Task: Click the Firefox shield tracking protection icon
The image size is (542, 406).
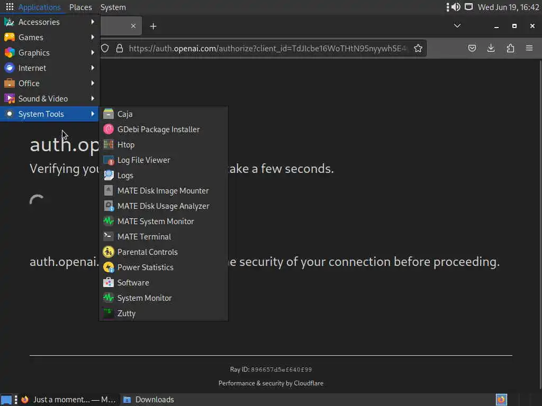Action: tap(105, 48)
